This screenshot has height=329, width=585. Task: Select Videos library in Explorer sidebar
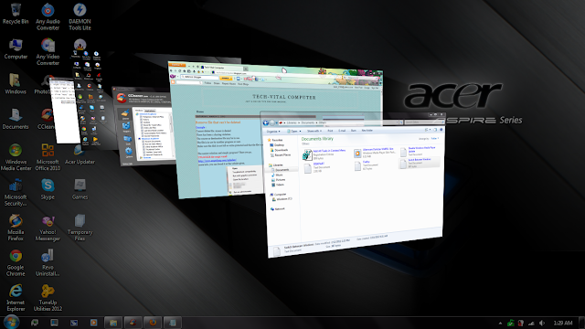point(278,185)
